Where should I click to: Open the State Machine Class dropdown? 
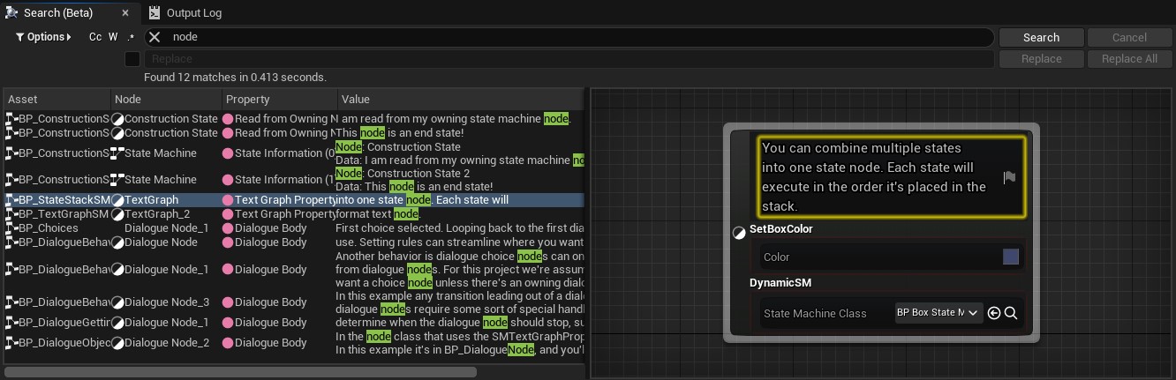point(939,313)
